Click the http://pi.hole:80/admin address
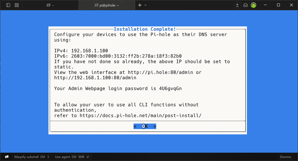Image resolution: width=298 pixels, height=161 pixels. coord(160,72)
